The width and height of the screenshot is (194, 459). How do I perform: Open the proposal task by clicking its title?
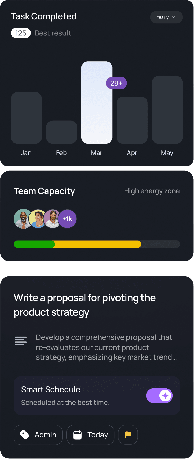tap(85, 305)
